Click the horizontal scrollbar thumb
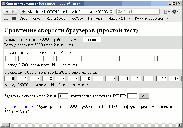 (8, 125)
